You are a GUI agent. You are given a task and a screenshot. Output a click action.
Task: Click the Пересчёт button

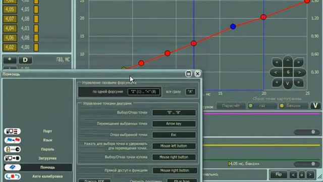click(x=231, y=106)
